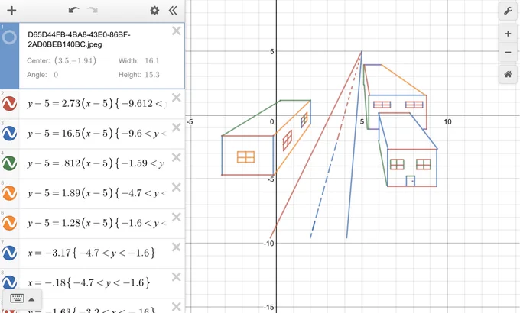The width and height of the screenshot is (520, 313).
Task: Edit expression y−5=16.5(x−5)
Action: coord(97,134)
